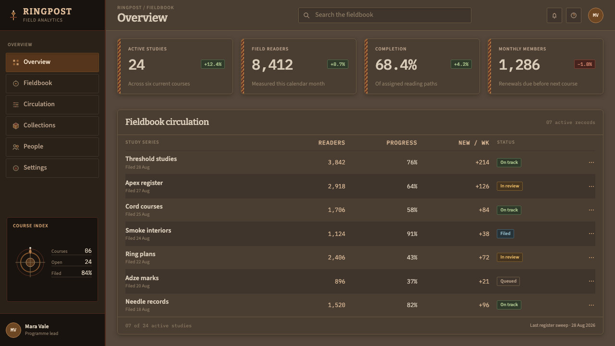Open the Active Studies stat card
This screenshot has width=615, height=346.
[175, 66]
